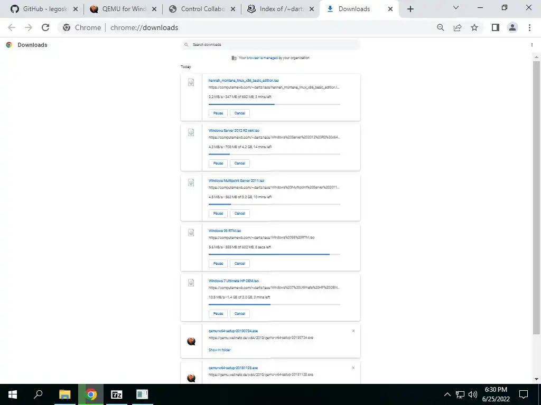Remove qemu-w64-setup-20190724.exe from the list
Screen dimensions: 541x405
353,331
